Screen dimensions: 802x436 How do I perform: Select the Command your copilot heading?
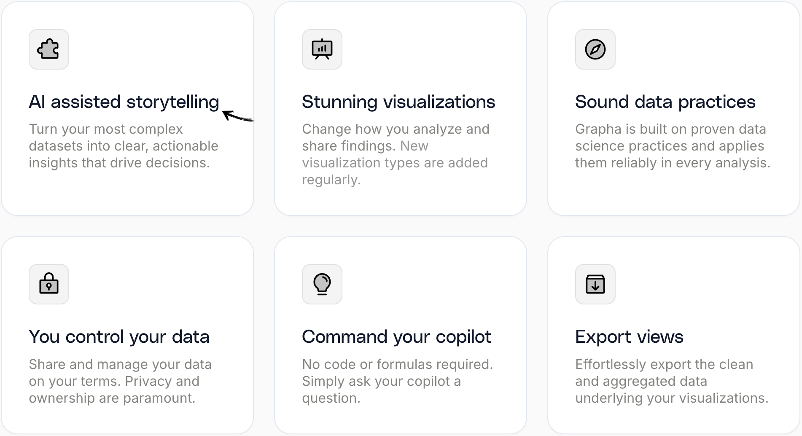396,337
